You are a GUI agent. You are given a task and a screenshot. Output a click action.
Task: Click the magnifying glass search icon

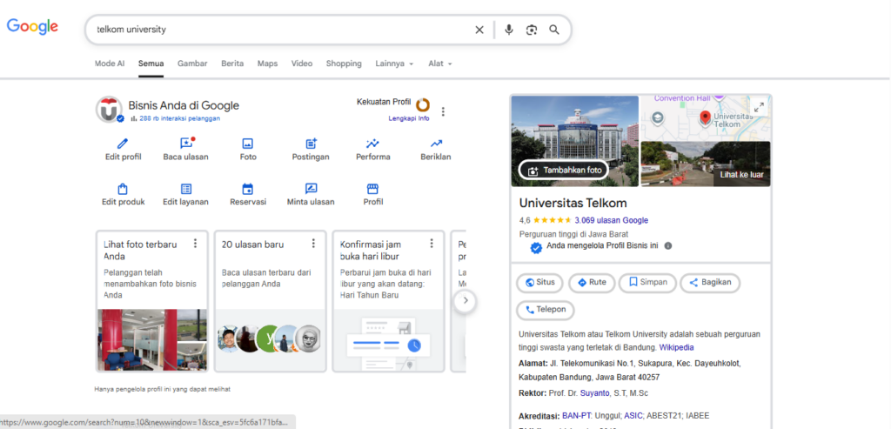point(554,30)
